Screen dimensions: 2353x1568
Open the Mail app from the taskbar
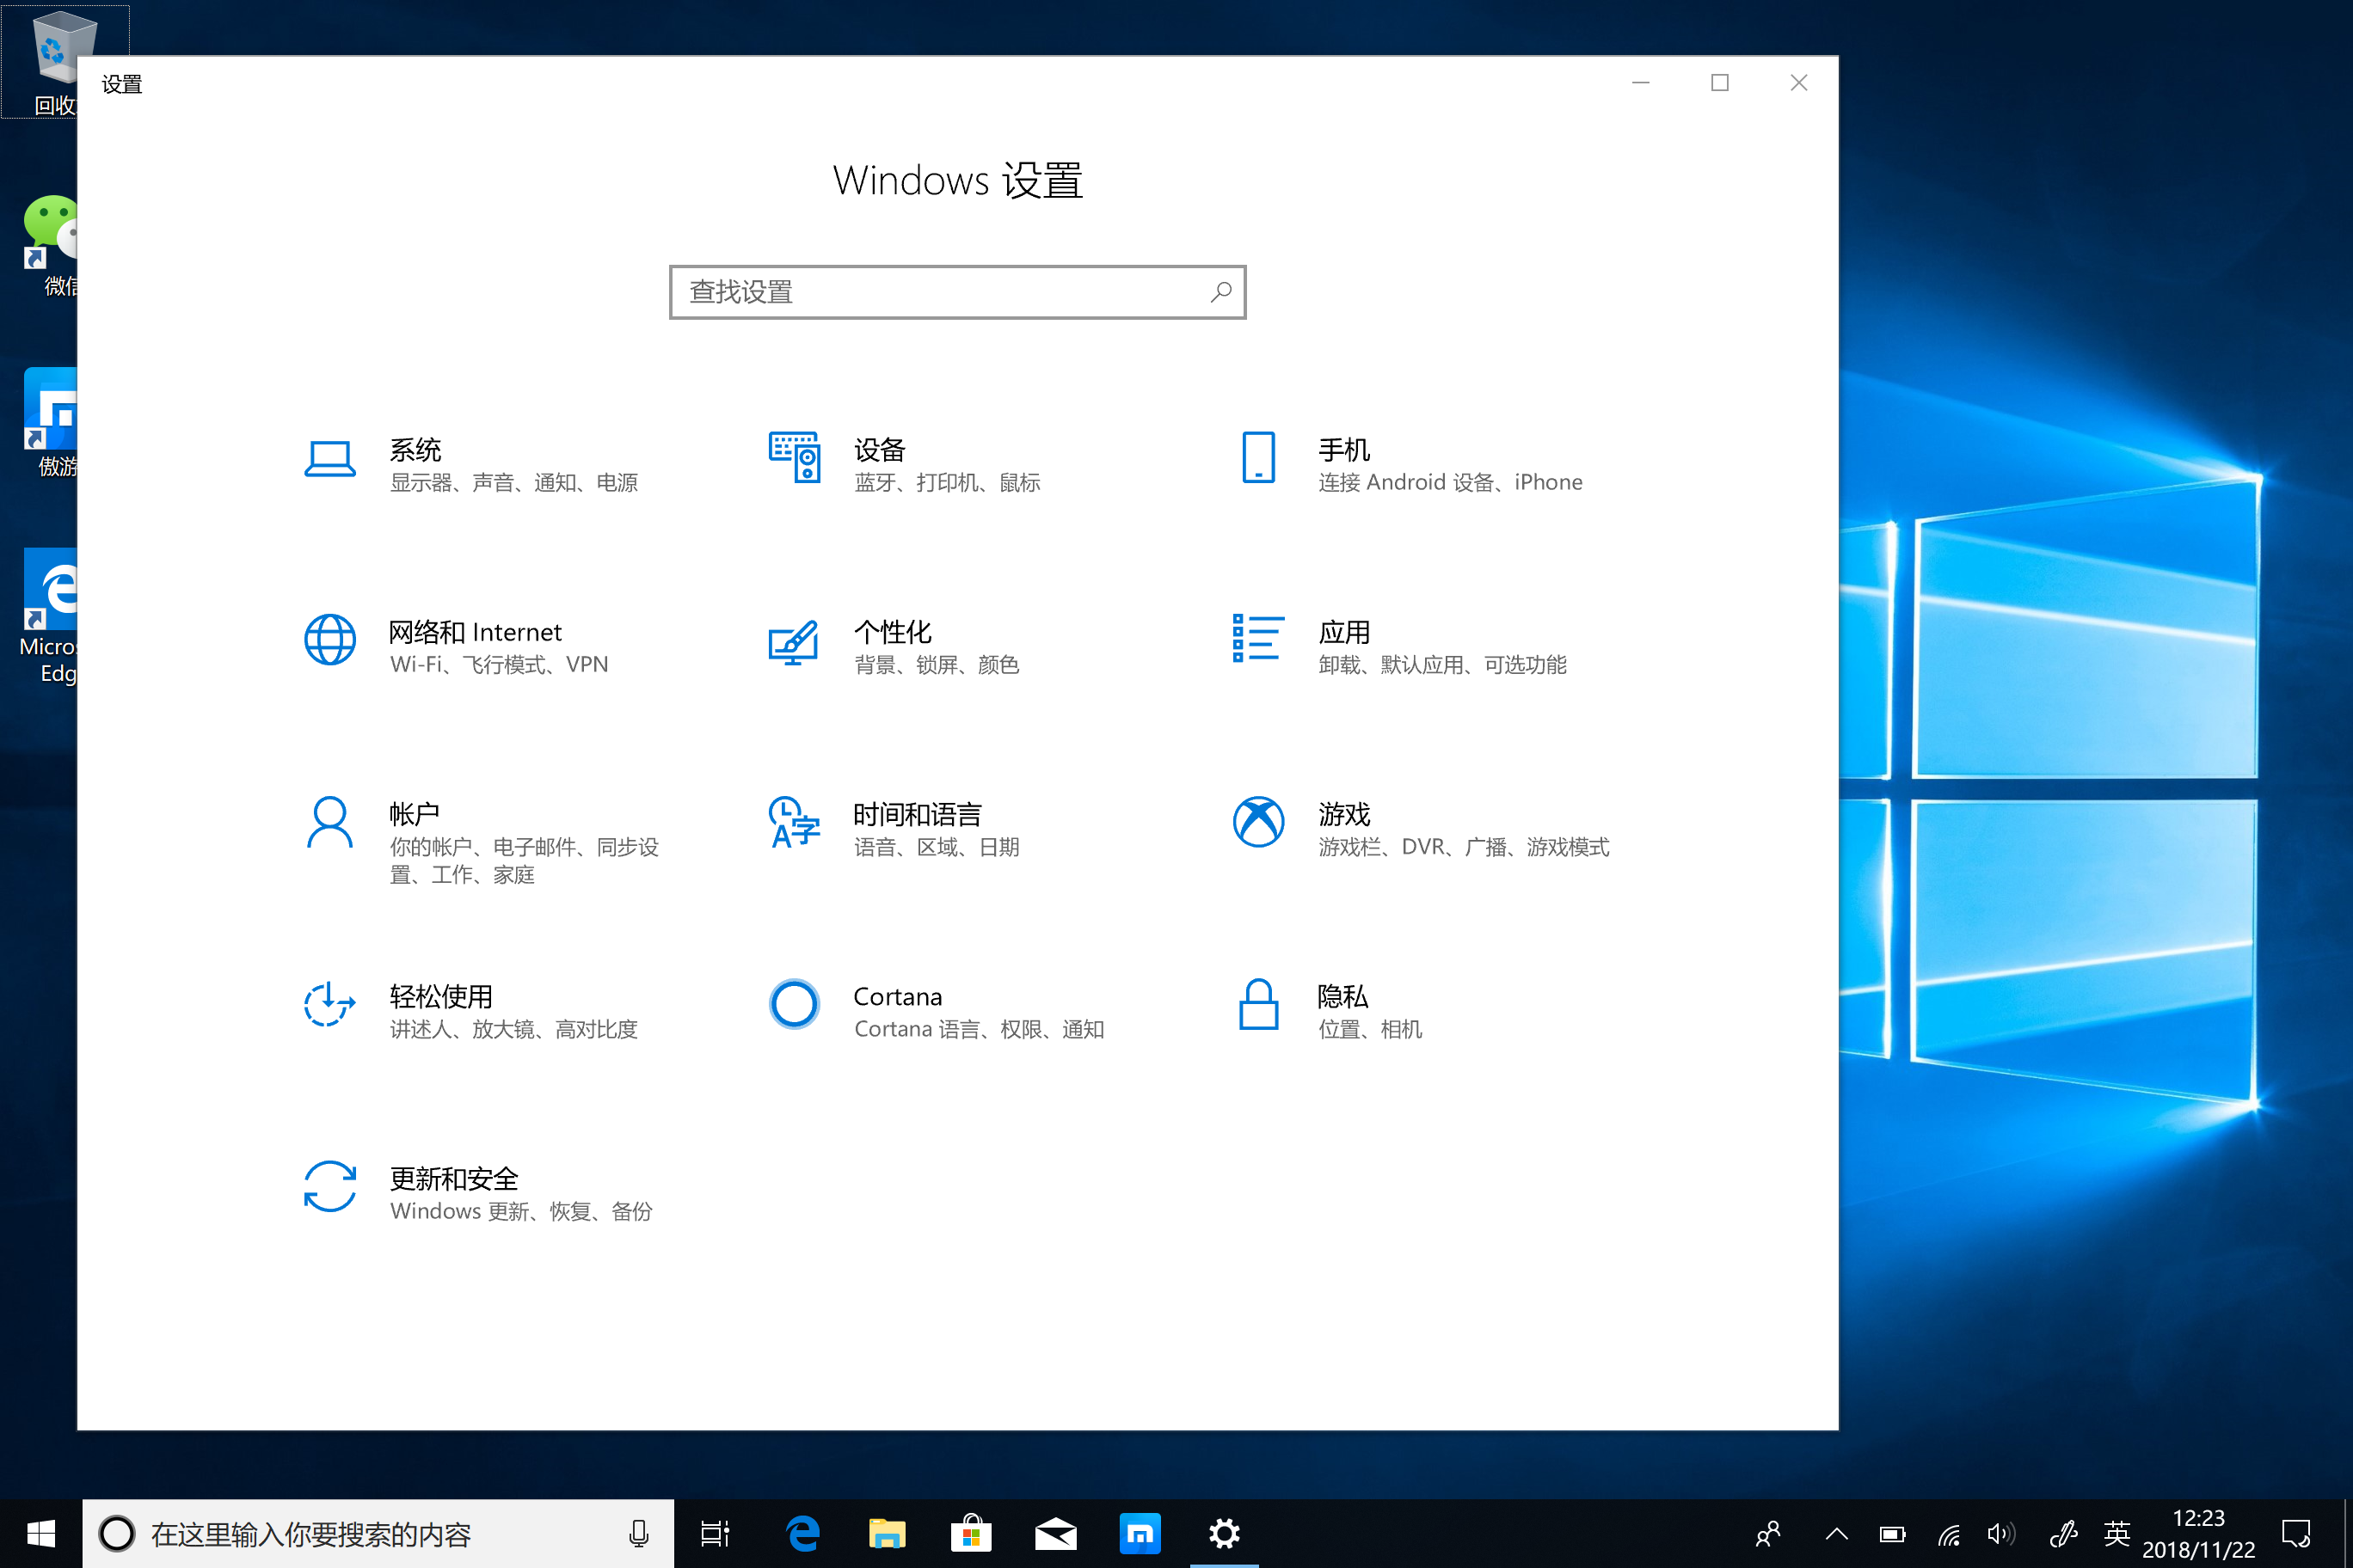click(1055, 1534)
